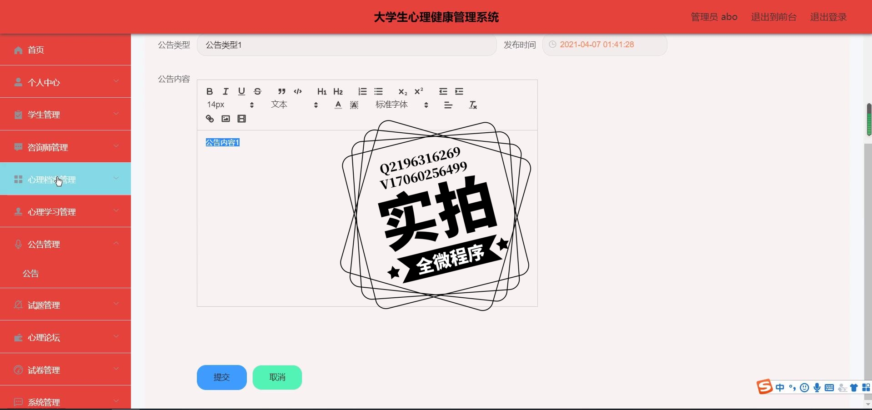
Task: Click the Sogou emoji face icon
Action: (804, 388)
